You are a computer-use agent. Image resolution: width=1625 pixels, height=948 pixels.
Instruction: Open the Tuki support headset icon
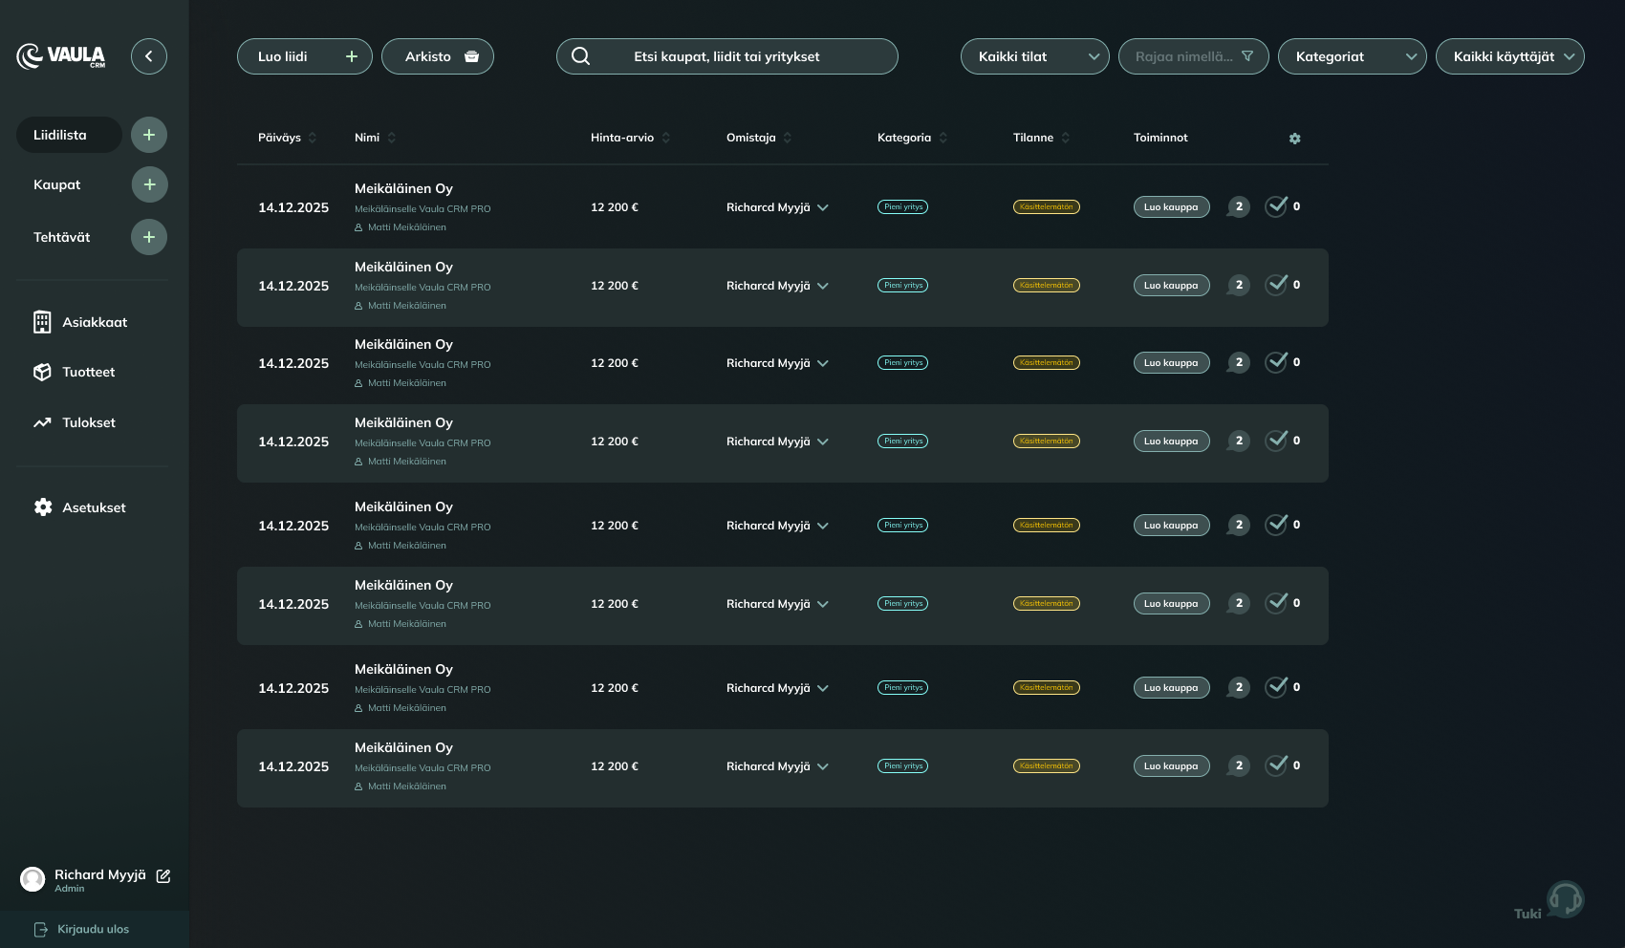pyautogui.click(x=1565, y=899)
